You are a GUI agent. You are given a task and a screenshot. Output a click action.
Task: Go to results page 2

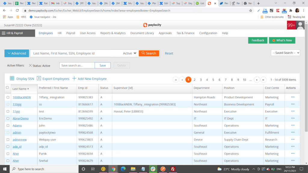195,80
